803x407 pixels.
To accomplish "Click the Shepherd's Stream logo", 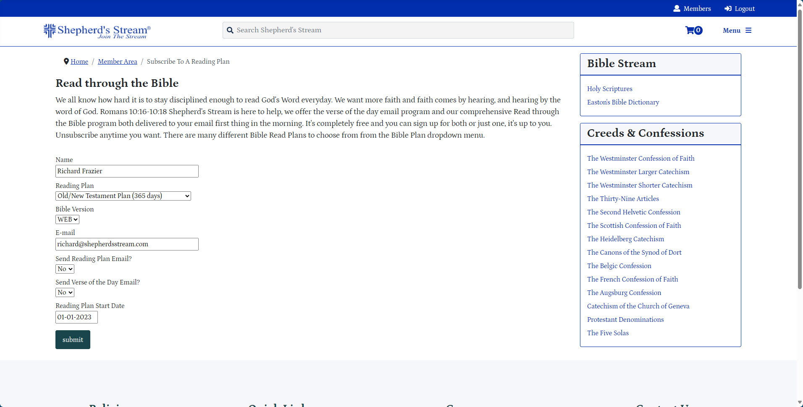I will point(97,31).
